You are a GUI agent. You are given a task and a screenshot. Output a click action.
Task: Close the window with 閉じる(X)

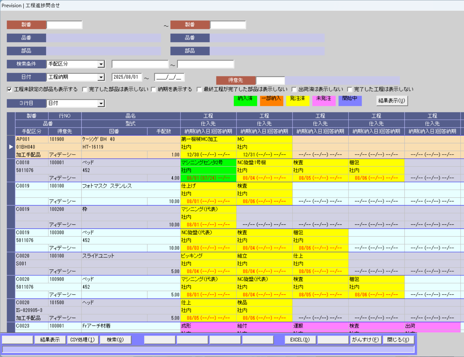[398, 340]
